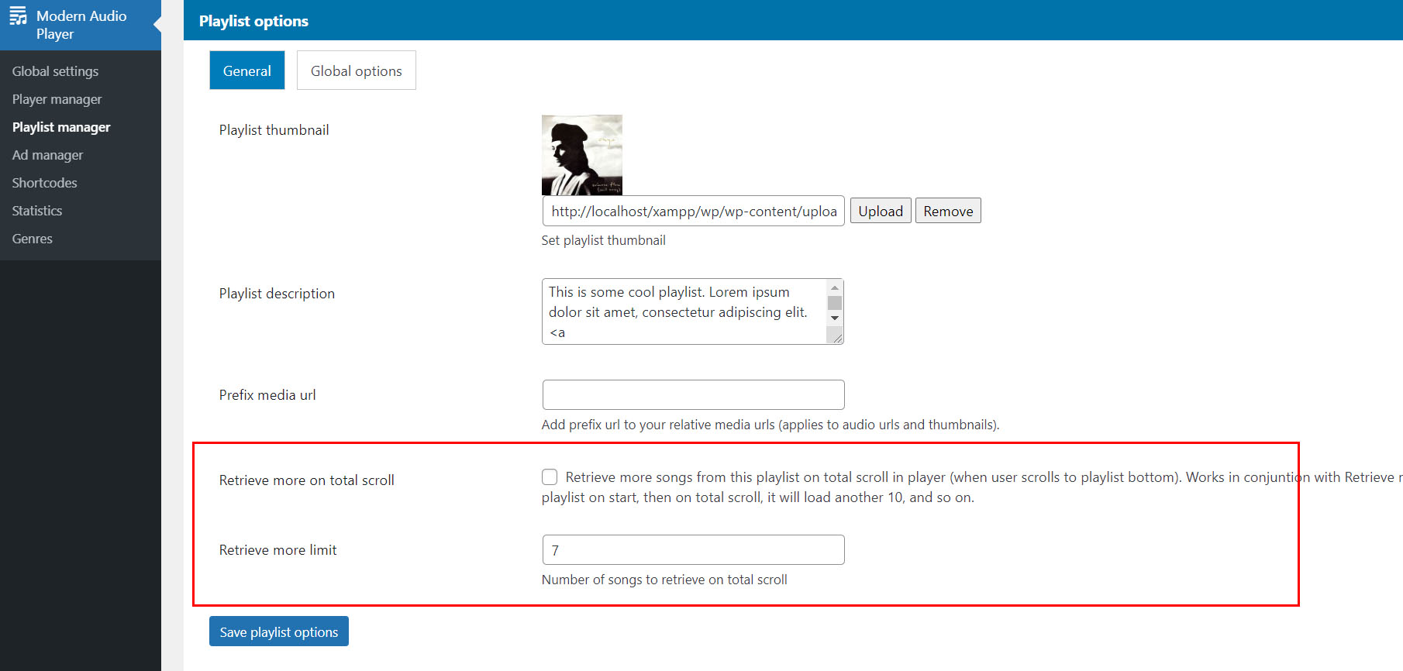The image size is (1403, 671).
Task: Click the 'Playlist options' header title
Action: point(253,21)
